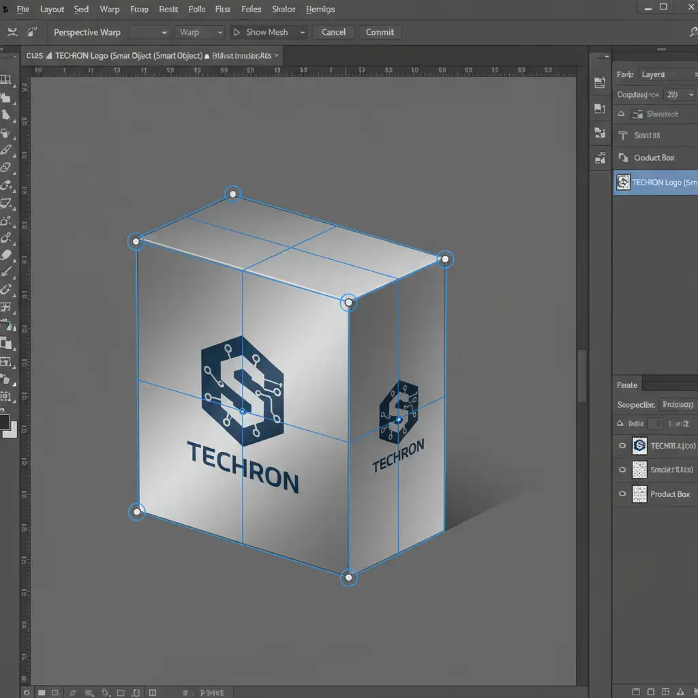The image size is (698, 698).
Task: Open the Warp dropdown in options bar
Action: pos(200,32)
